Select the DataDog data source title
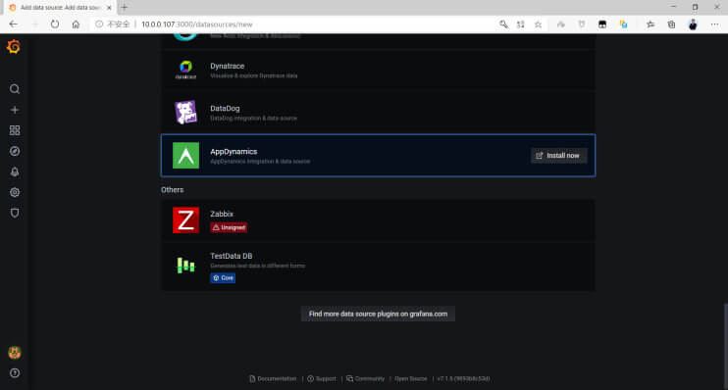 [225, 109]
